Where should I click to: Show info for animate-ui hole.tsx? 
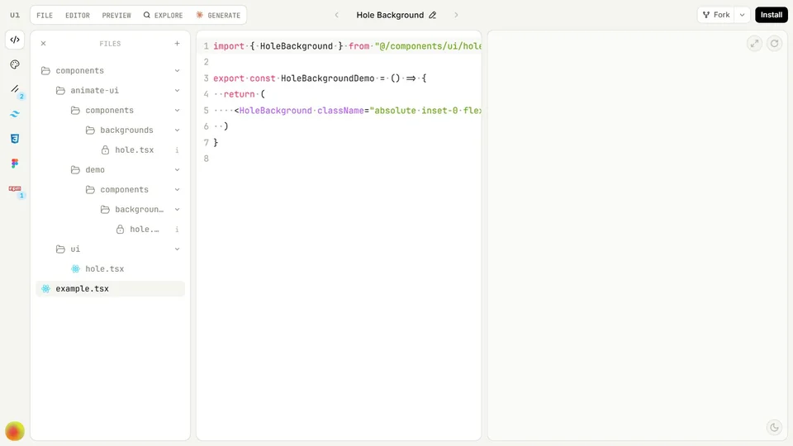click(177, 149)
